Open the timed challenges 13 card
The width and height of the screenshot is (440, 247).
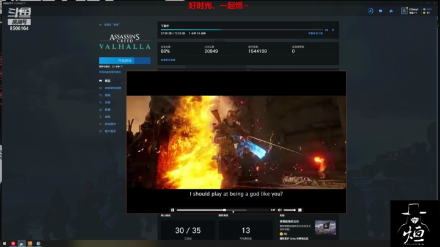click(246, 230)
